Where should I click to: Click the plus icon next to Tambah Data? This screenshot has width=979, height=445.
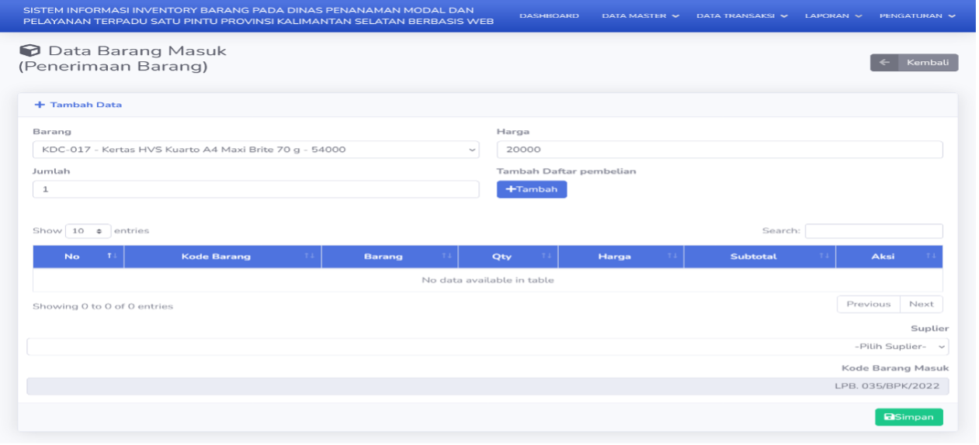(x=40, y=105)
